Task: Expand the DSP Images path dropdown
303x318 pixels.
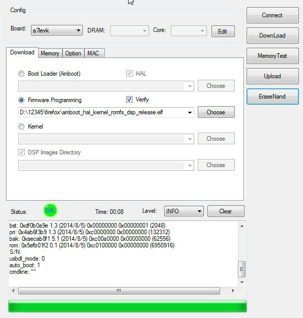Action: [190, 165]
